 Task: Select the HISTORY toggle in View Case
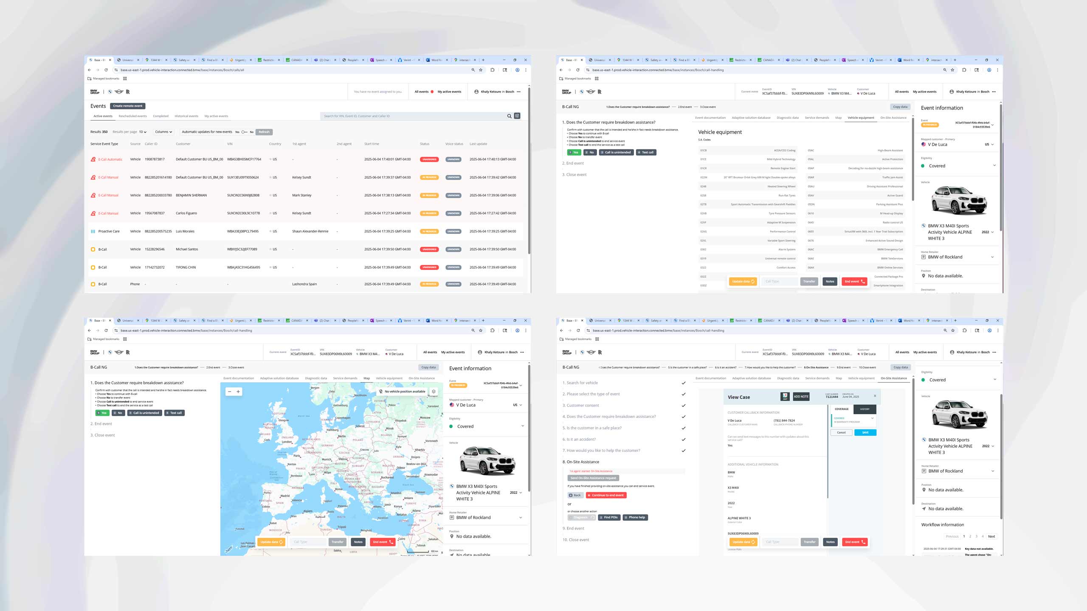865,409
